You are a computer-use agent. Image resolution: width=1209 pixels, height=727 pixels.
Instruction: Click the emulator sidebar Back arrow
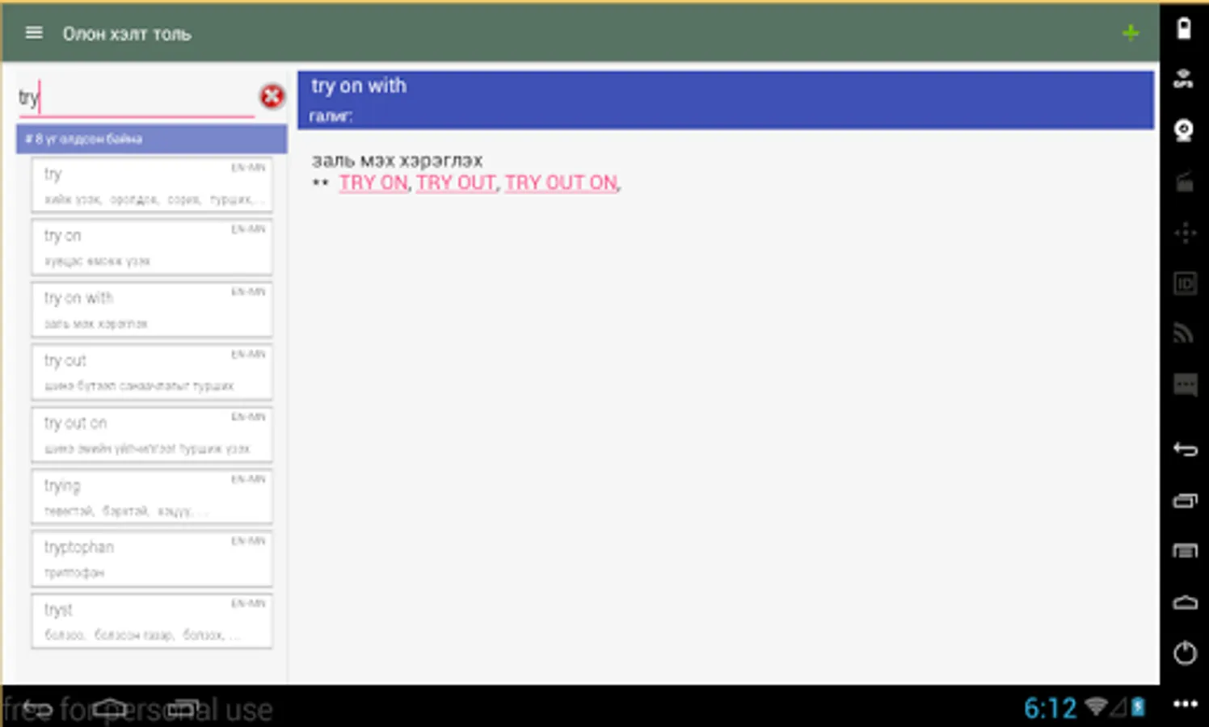pos(1185,449)
